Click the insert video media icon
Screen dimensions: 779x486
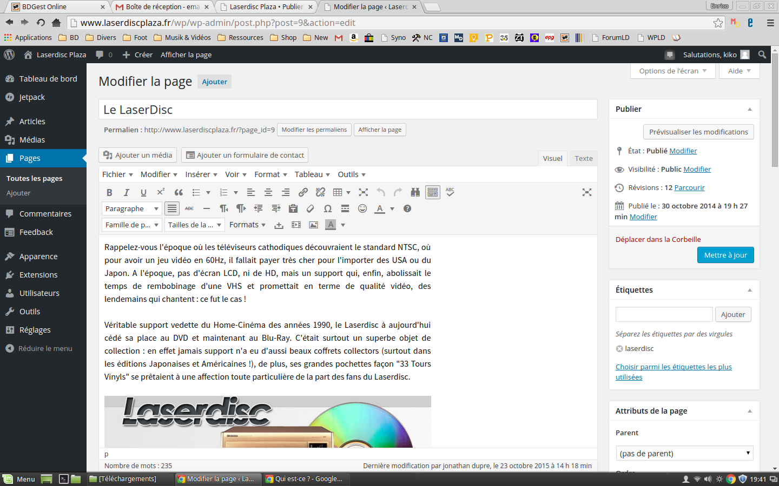pos(296,225)
